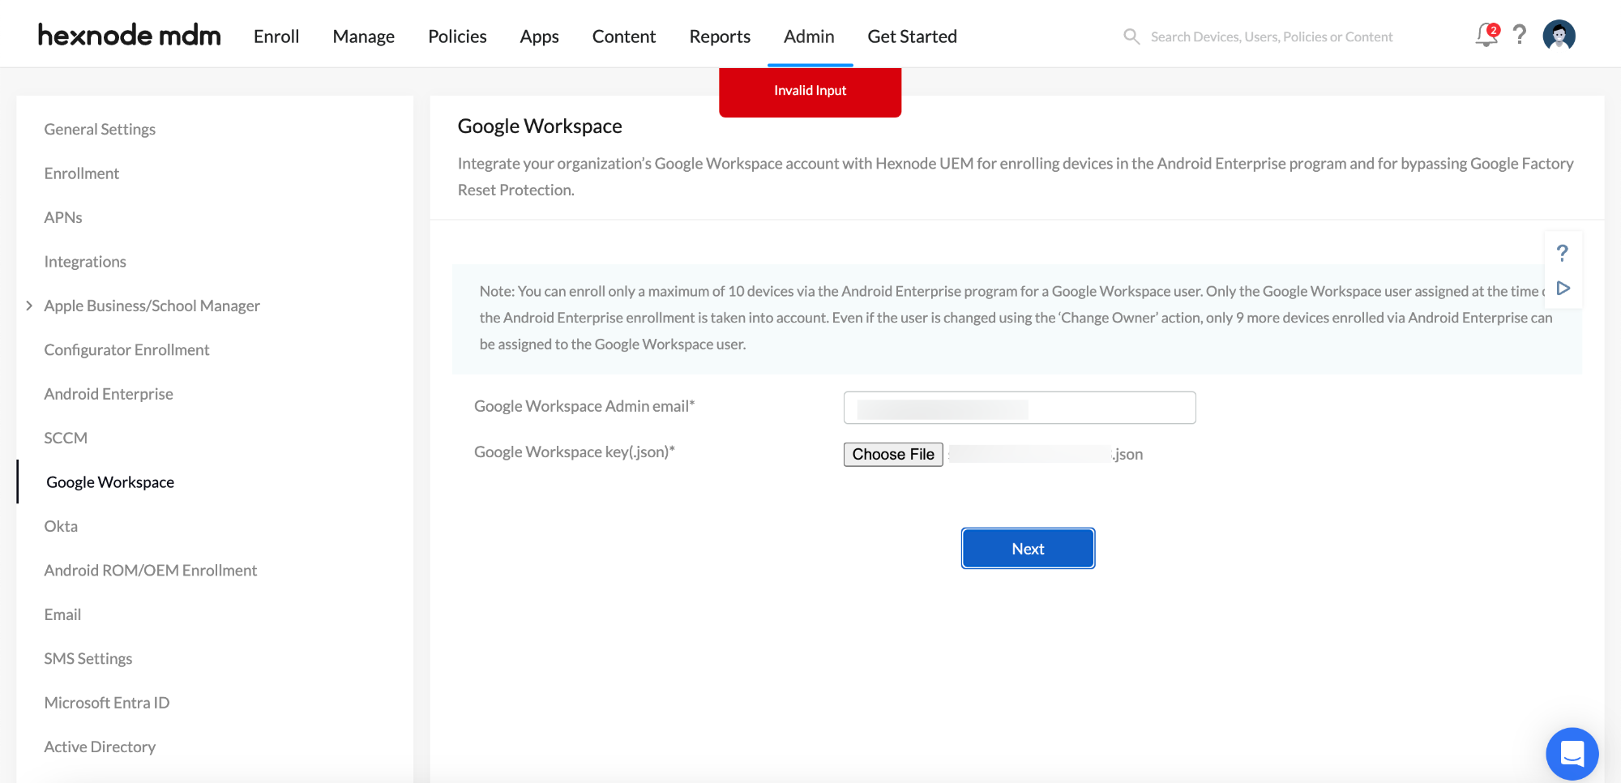1621x783 pixels.
Task: Open the Apps tab
Action: (x=539, y=36)
